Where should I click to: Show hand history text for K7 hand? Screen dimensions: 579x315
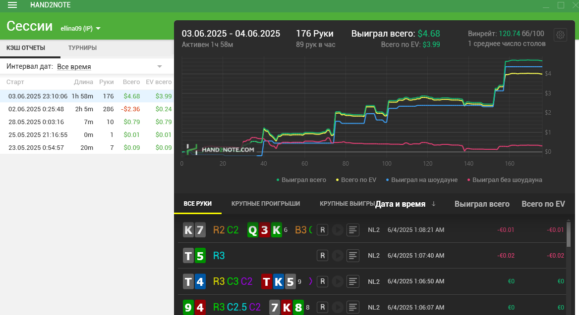pos(353,230)
